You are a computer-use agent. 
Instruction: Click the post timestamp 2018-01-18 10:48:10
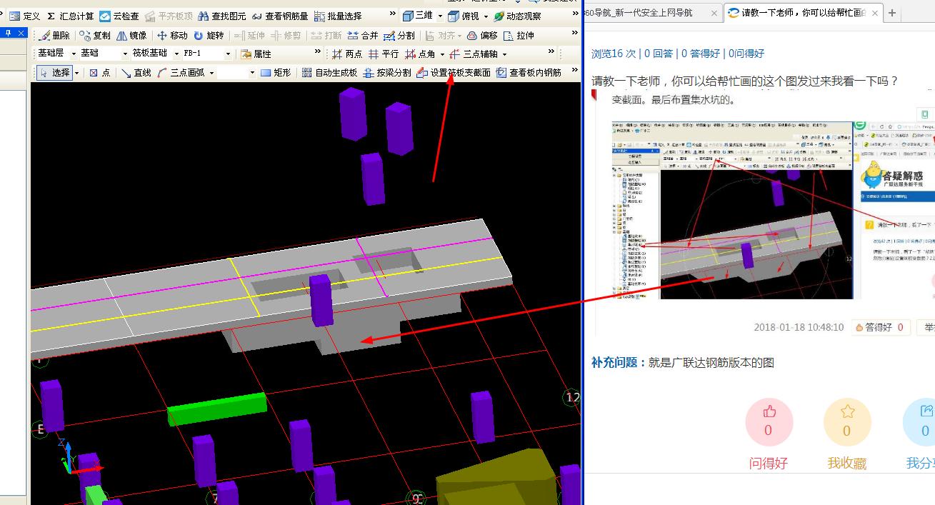(799, 327)
